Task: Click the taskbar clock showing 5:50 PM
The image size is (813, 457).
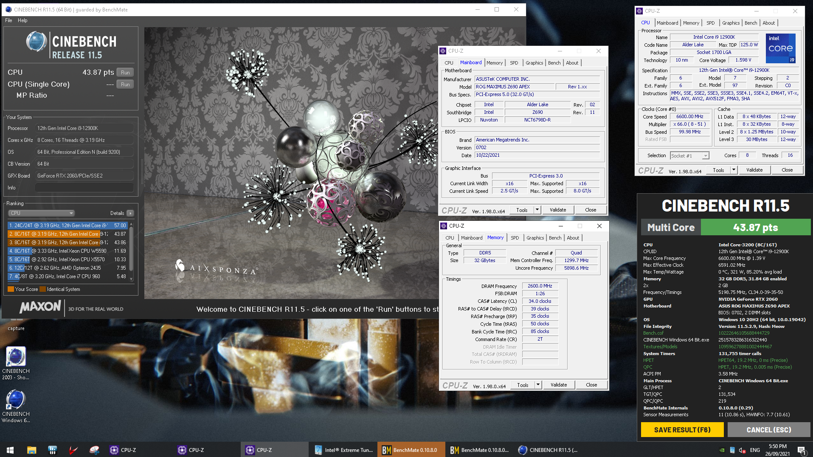Action: 777,450
